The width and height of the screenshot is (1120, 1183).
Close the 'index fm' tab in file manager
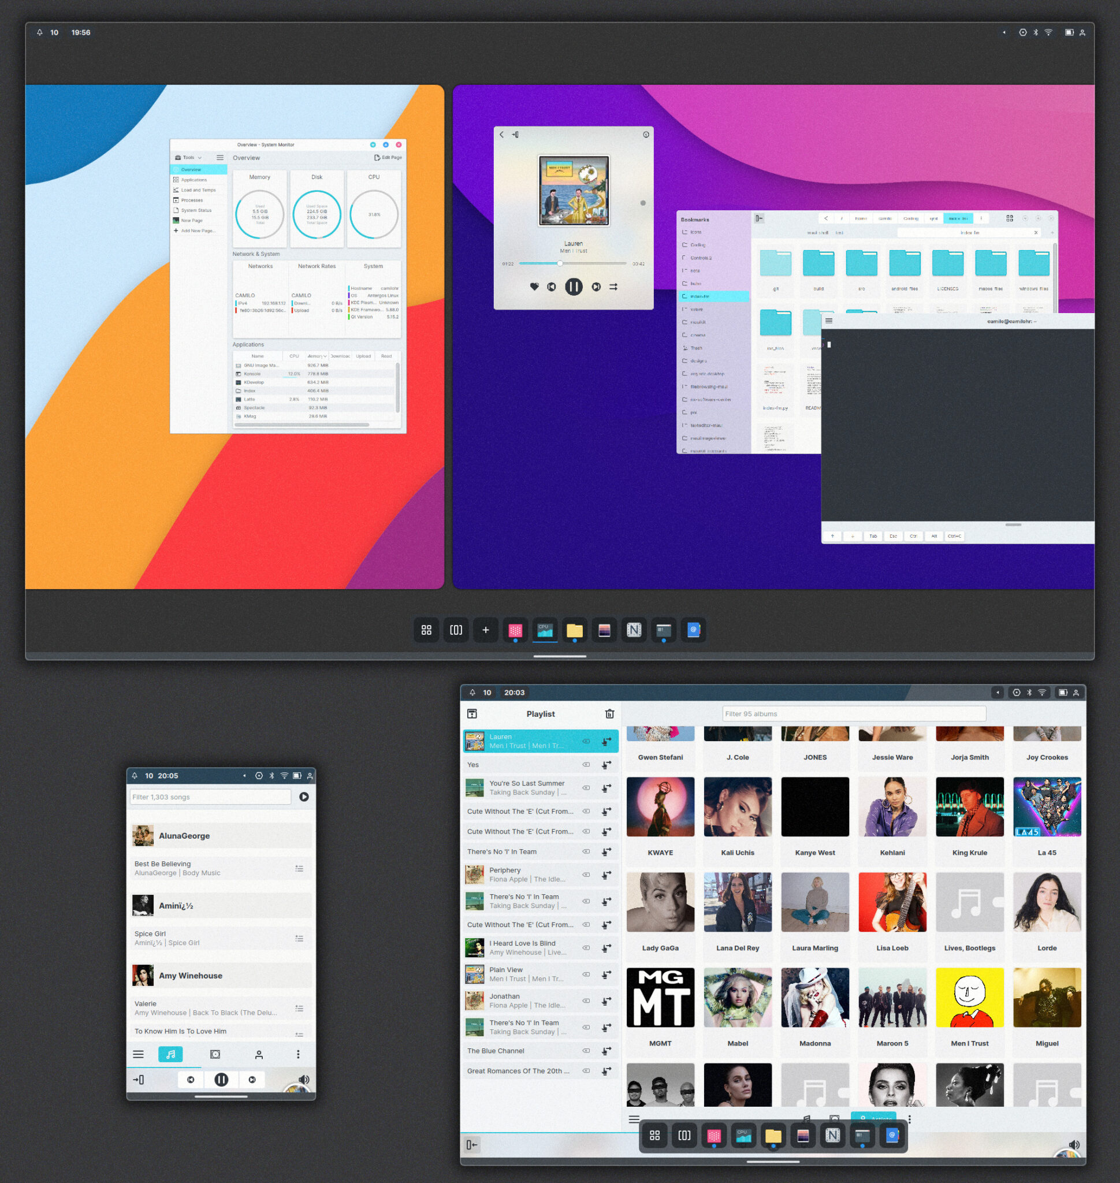click(x=1036, y=233)
